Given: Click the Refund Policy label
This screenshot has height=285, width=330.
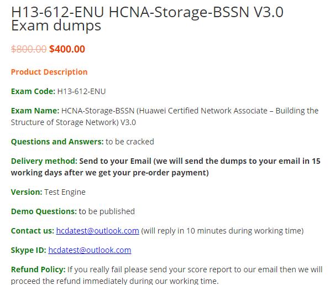Looking at the screenshot, I should (38, 270).
